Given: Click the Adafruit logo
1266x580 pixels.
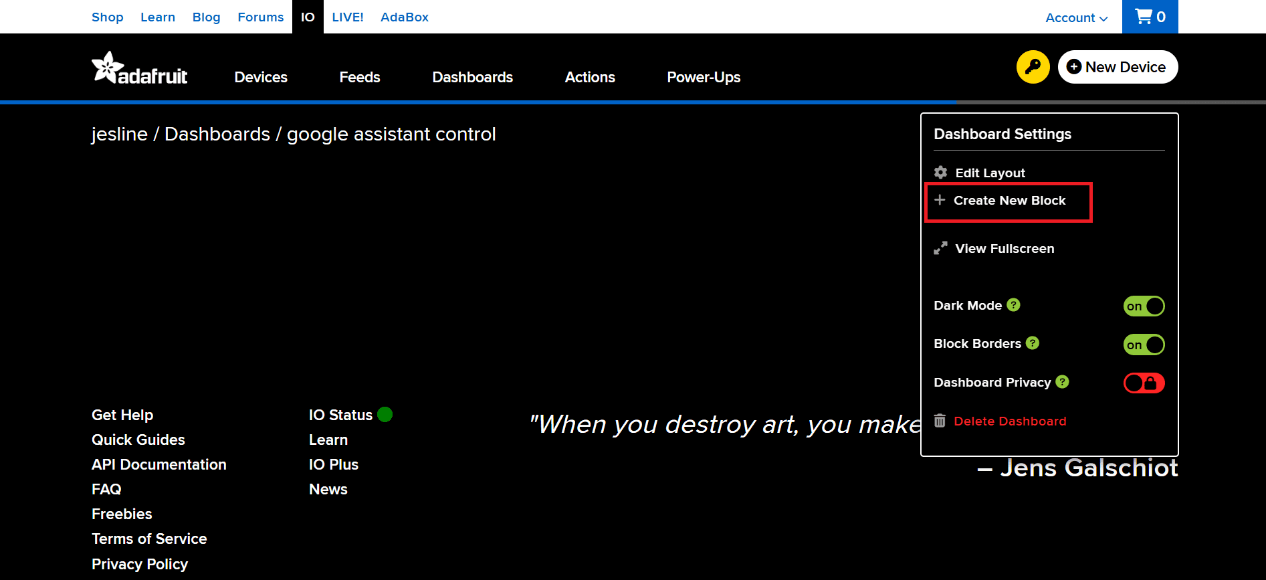Looking at the screenshot, I should (140, 69).
